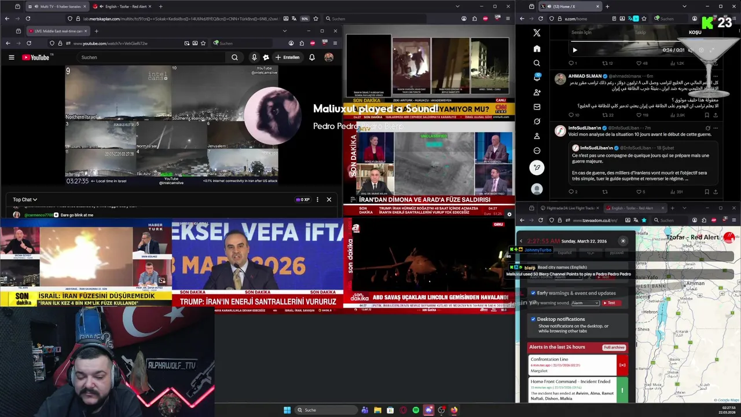Bookmark tzevaadom page with star icon
Image resolution: width=741 pixels, height=417 pixels.
644,220
